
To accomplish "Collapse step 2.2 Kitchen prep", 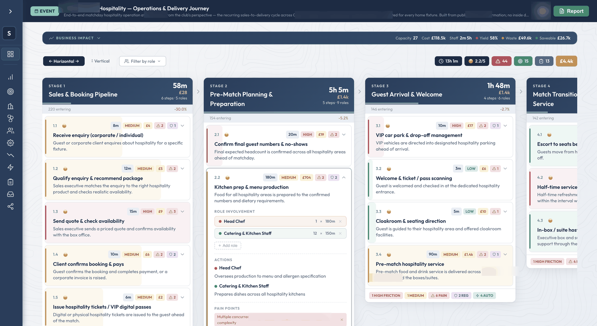I will [344, 178].
